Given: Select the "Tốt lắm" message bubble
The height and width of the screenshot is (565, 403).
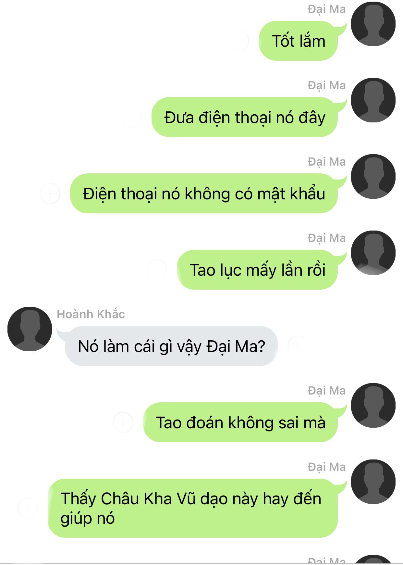Looking at the screenshot, I should pyautogui.click(x=299, y=41).
